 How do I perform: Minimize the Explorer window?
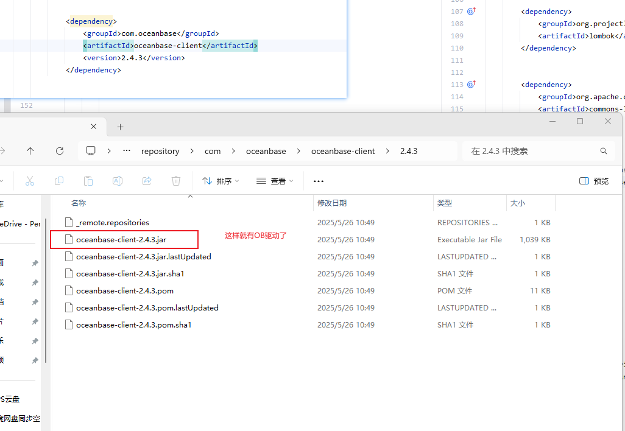(x=552, y=121)
